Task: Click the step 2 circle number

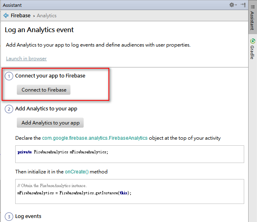Action: pos(9,109)
